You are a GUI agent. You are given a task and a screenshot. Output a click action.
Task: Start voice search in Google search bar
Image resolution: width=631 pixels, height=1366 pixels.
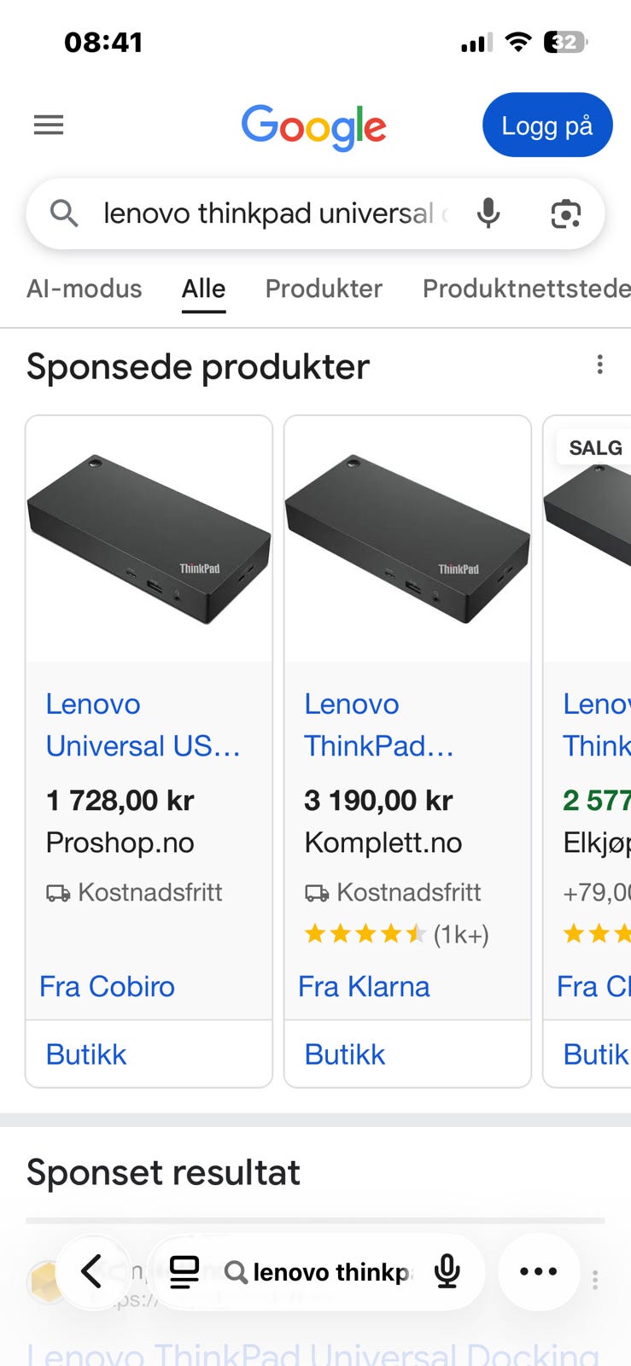tap(488, 213)
